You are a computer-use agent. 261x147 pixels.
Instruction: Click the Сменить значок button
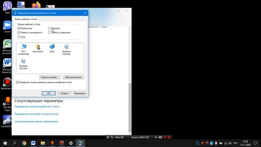[x=50, y=77]
